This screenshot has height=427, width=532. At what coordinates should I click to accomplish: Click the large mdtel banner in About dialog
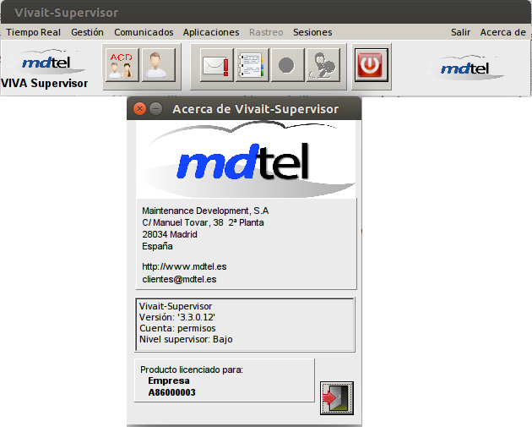click(246, 160)
